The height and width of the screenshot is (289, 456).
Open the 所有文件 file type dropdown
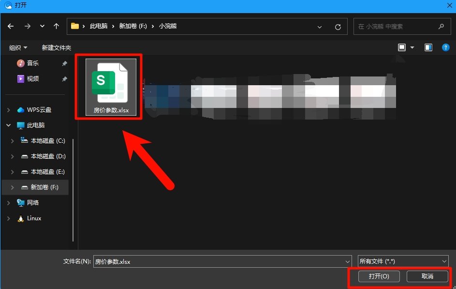pos(403,261)
